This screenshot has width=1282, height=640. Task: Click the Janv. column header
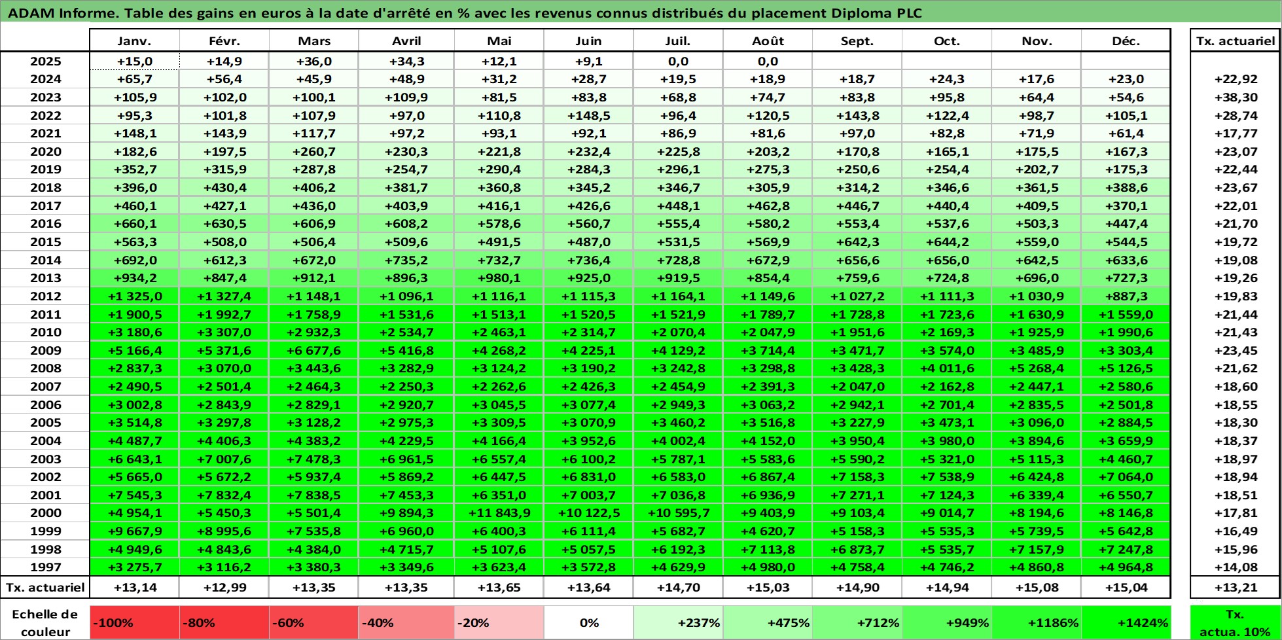135,41
